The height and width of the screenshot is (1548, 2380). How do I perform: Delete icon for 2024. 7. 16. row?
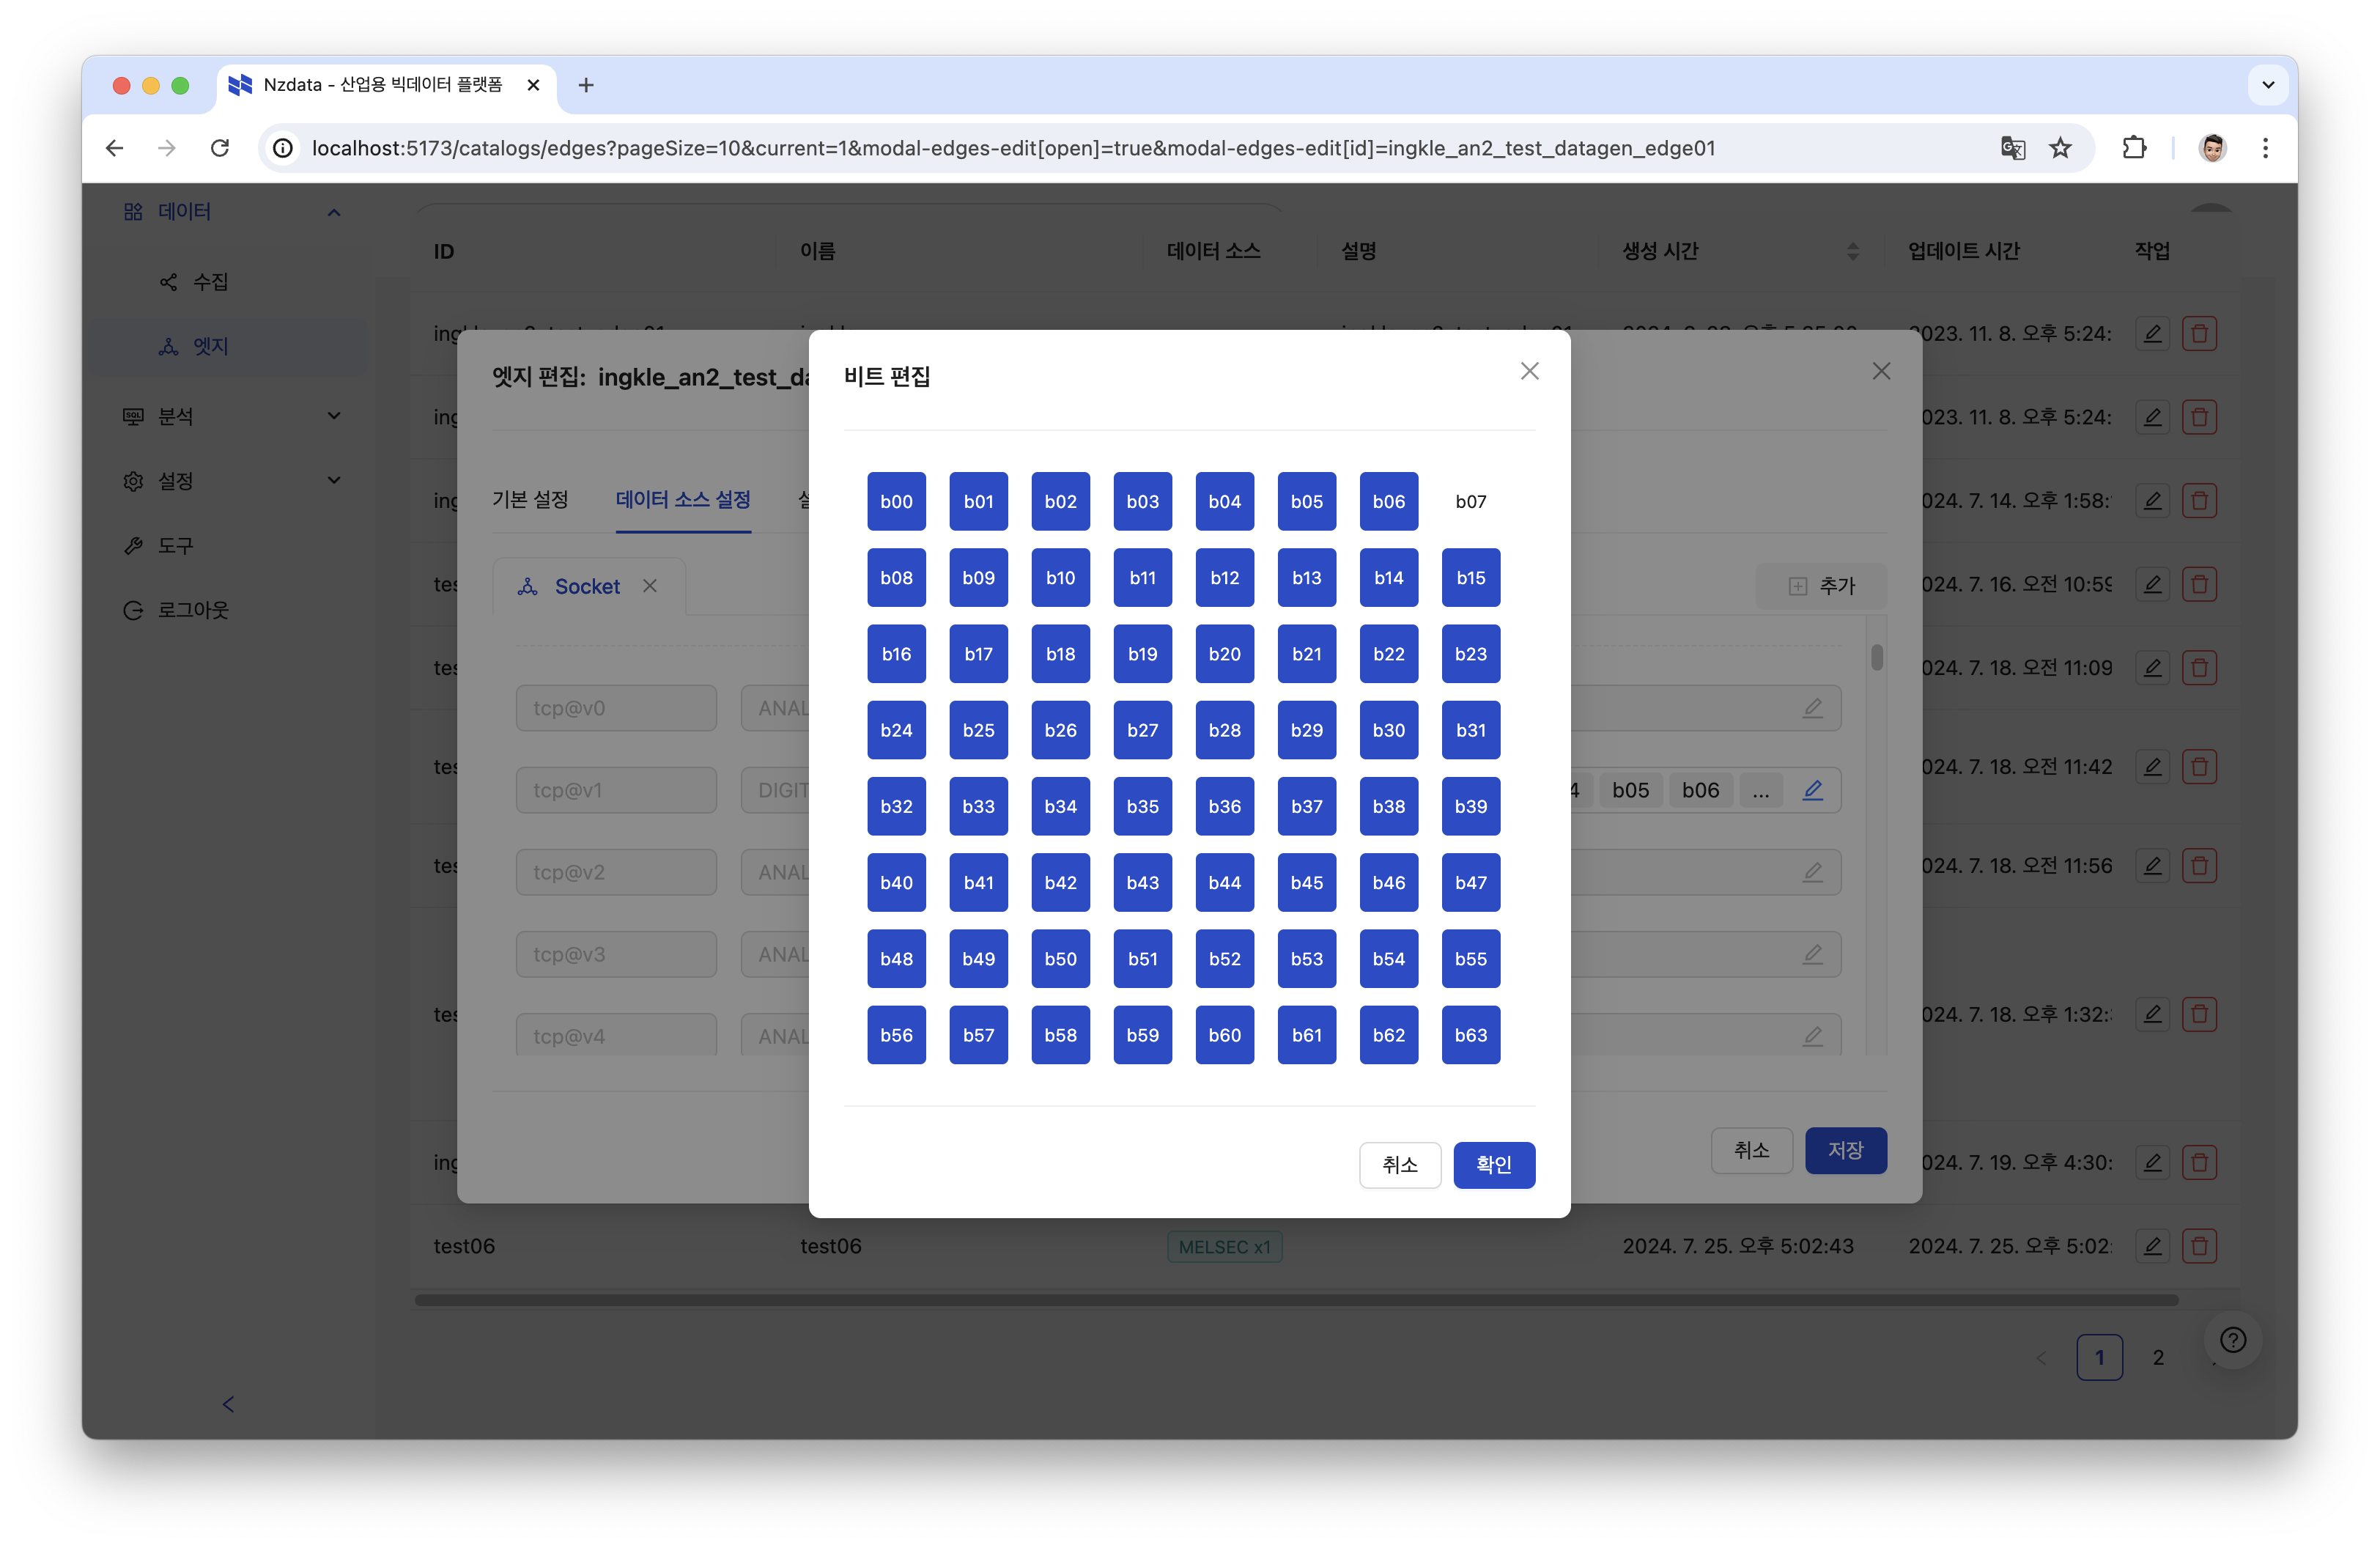click(2199, 584)
